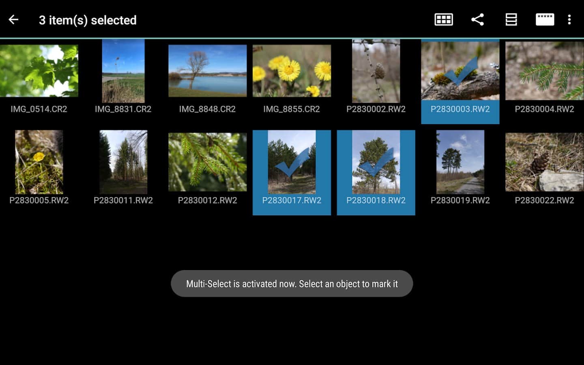Deselect the checked P2830003.RW2 photo

[x=460, y=73]
